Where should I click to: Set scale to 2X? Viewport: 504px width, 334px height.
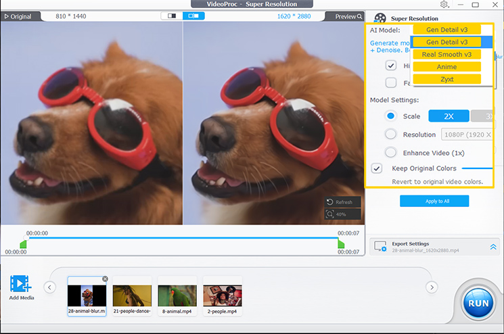coord(449,116)
